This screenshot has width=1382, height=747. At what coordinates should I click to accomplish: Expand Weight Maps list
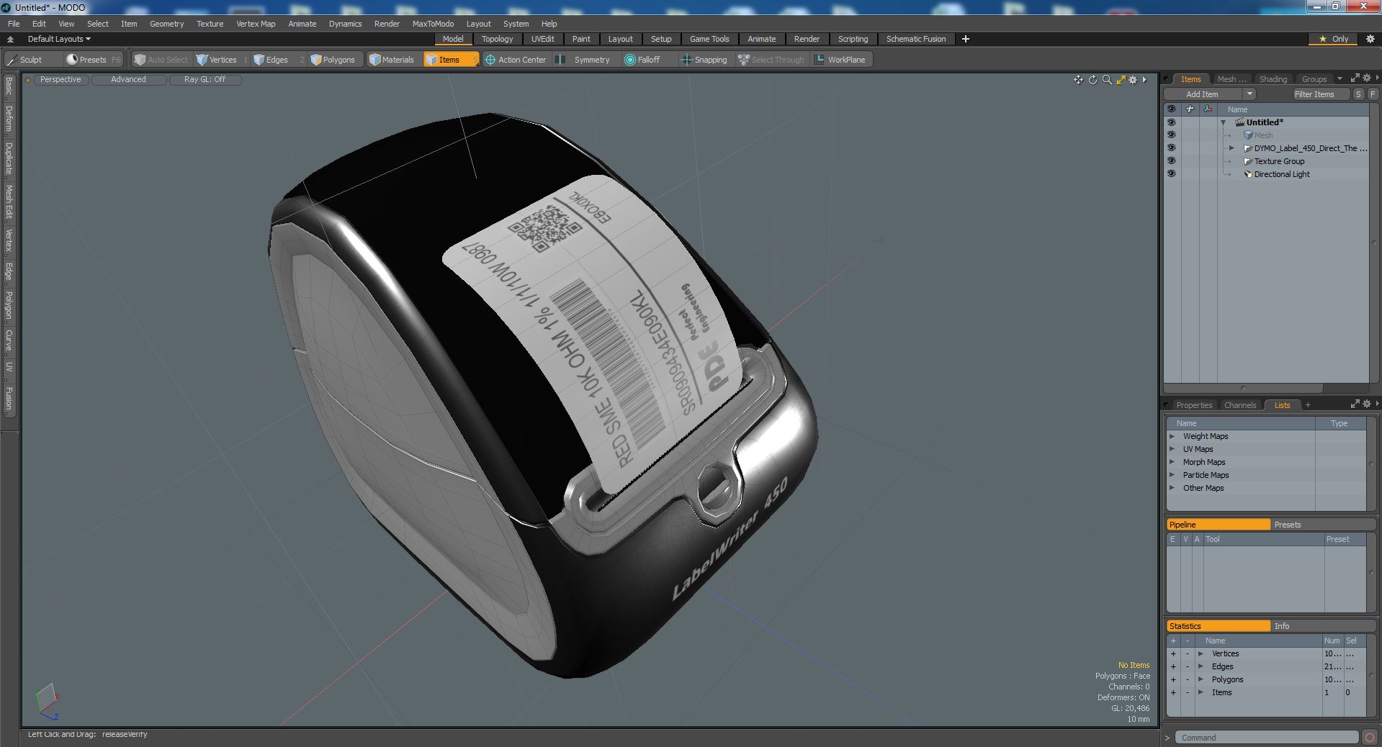tap(1172, 436)
